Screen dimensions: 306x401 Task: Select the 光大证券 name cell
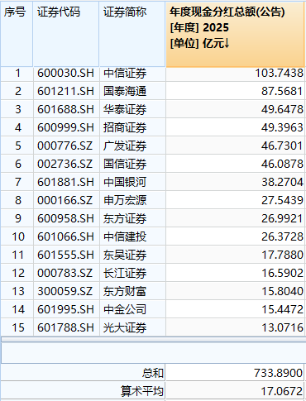pos(132,327)
